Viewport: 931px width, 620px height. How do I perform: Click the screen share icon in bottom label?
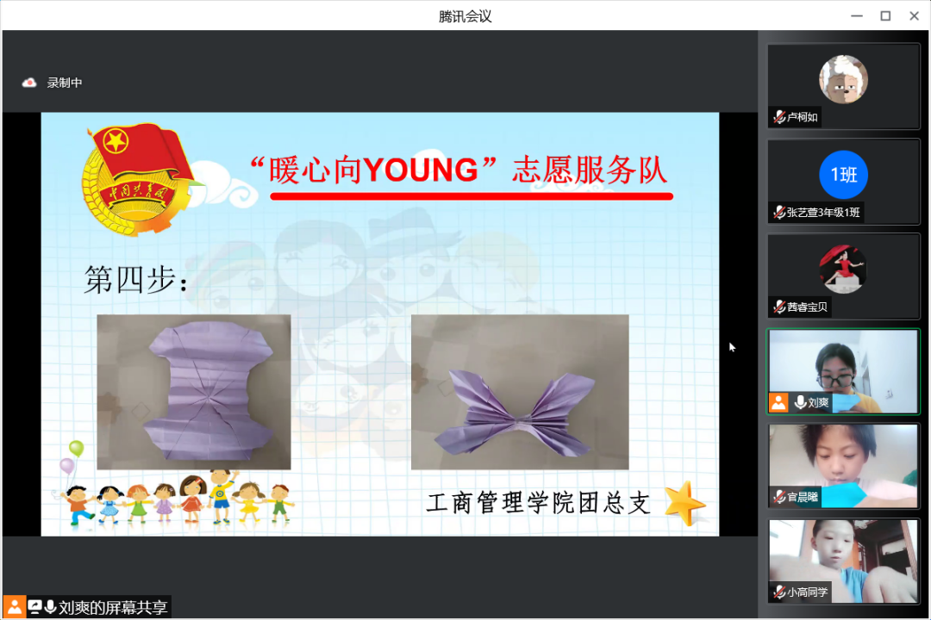(x=35, y=607)
